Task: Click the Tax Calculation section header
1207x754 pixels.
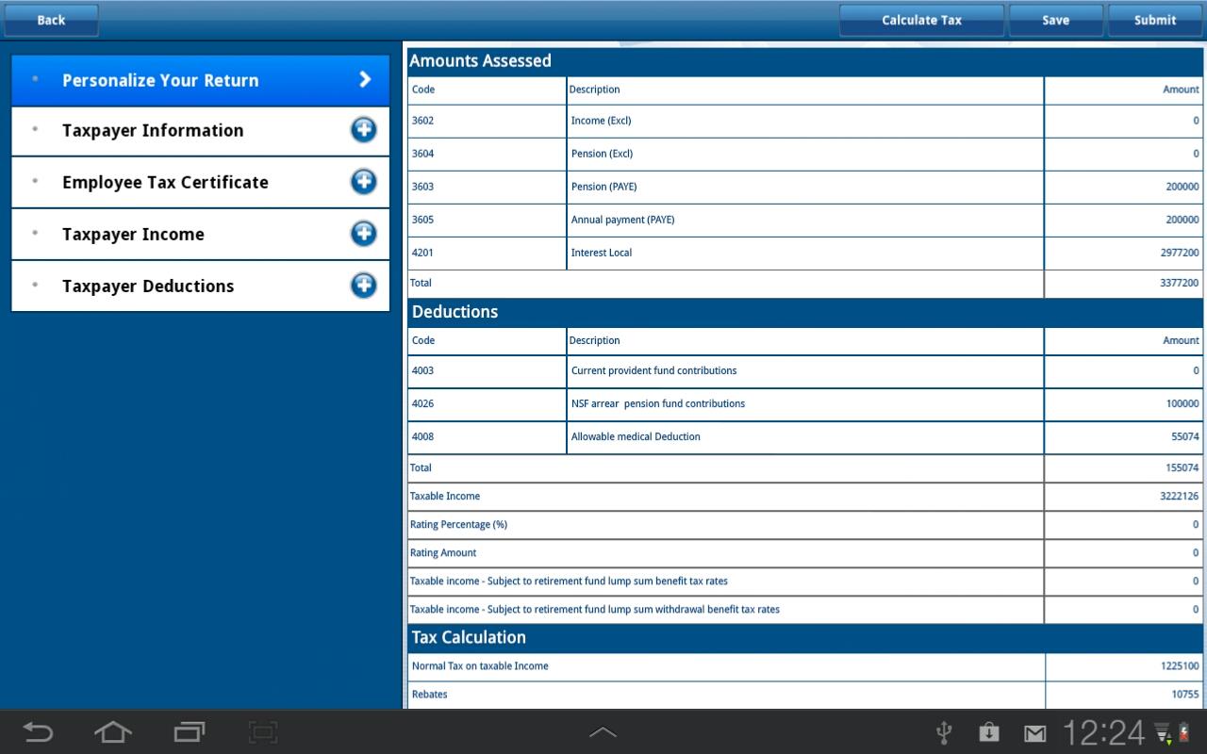Action: tap(805, 638)
